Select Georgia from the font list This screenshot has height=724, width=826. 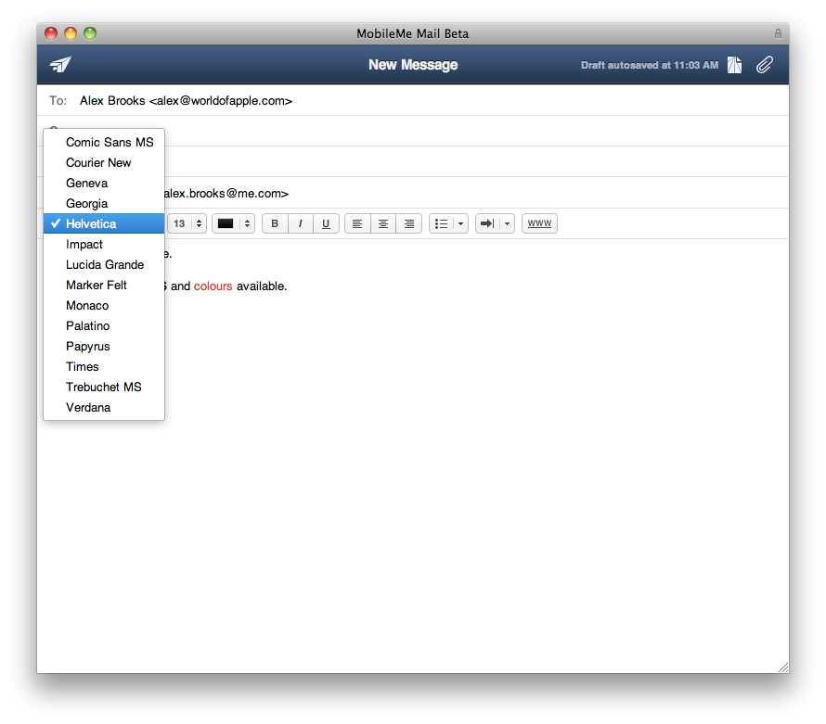point(104,203)
